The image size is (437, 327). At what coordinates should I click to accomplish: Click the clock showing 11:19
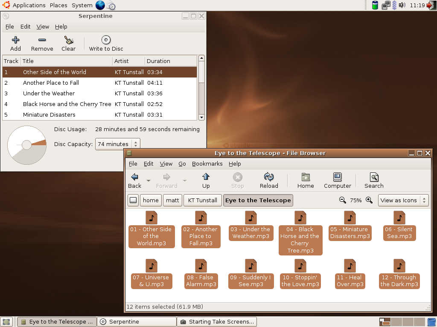(x=417, y=5)
